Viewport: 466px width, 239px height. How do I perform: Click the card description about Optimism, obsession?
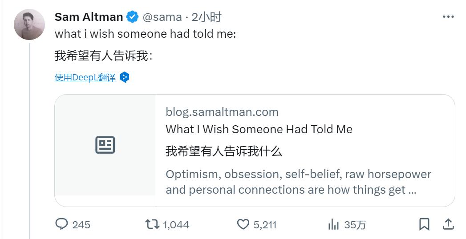pos(298,182)
